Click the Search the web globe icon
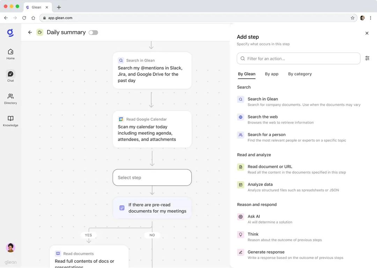This screenshot has height=268, width=377. (x=241, y=117)
